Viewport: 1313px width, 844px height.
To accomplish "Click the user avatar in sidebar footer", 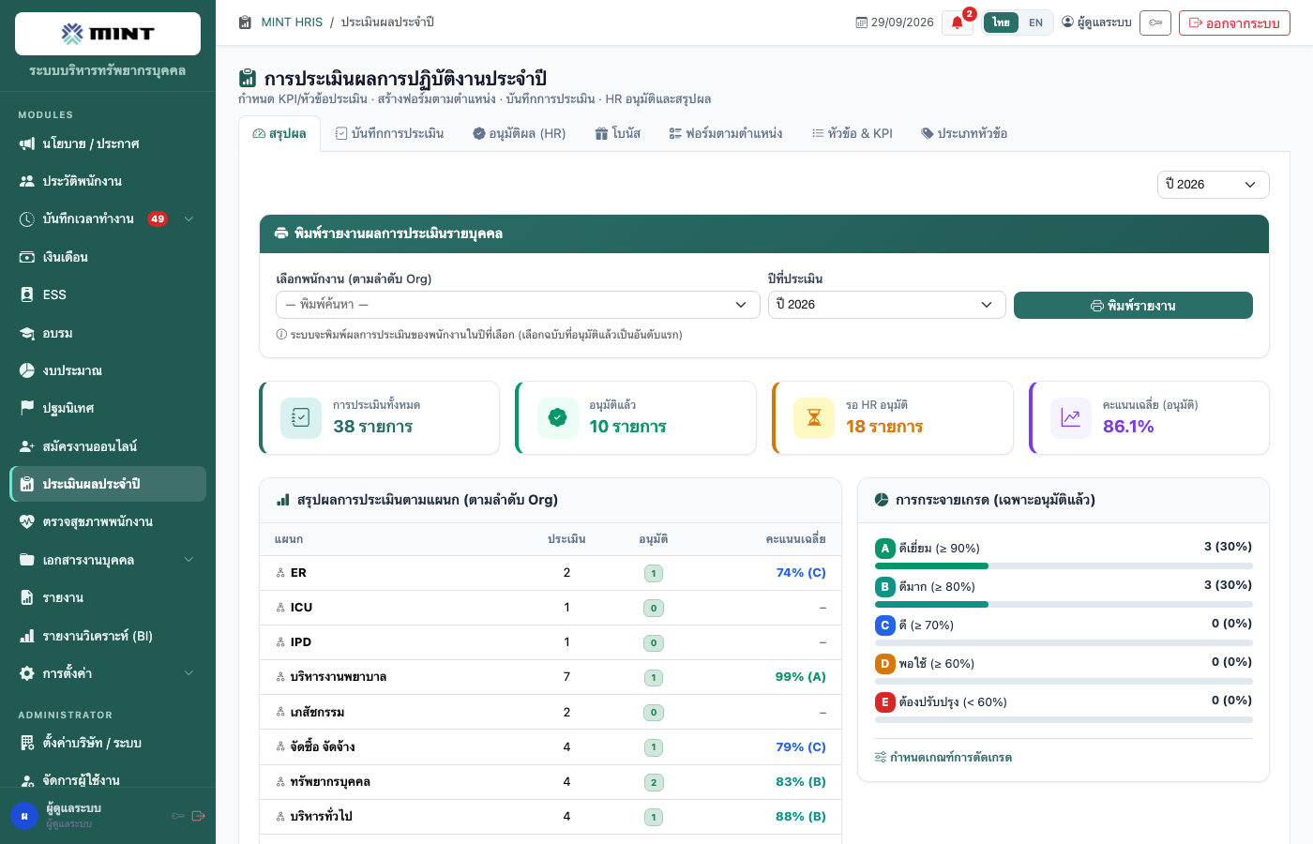I will pos(24,816).
